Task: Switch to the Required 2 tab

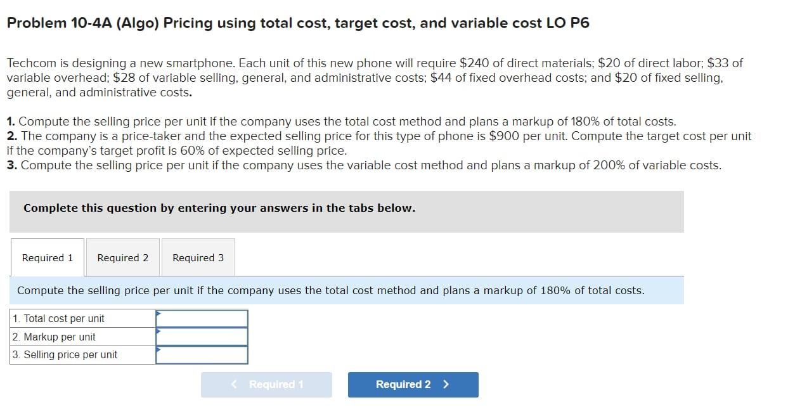Action: (x=122, y=257)
